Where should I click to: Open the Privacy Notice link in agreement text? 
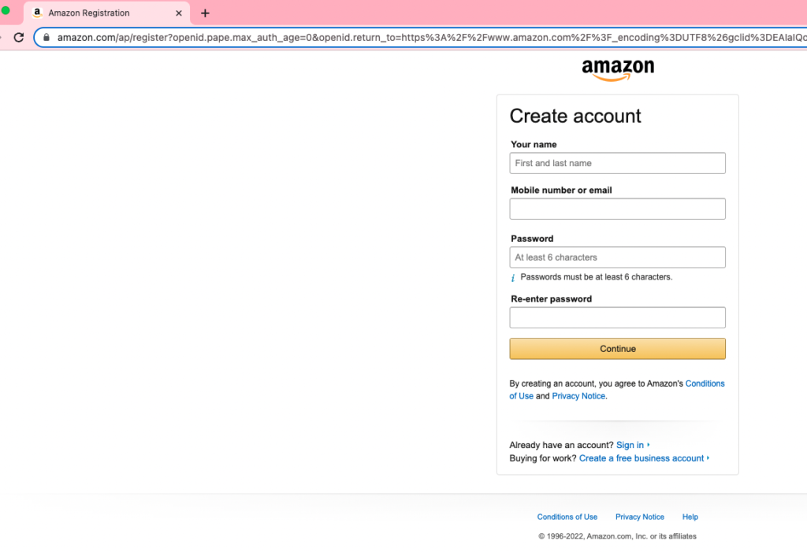coord(578,396)
